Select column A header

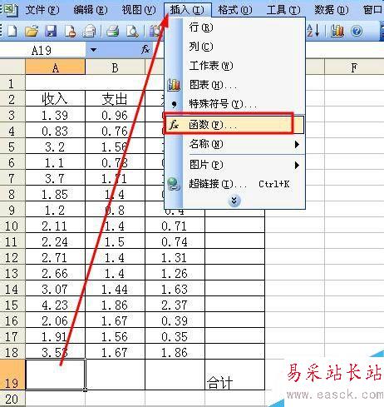tap(56, 67)
